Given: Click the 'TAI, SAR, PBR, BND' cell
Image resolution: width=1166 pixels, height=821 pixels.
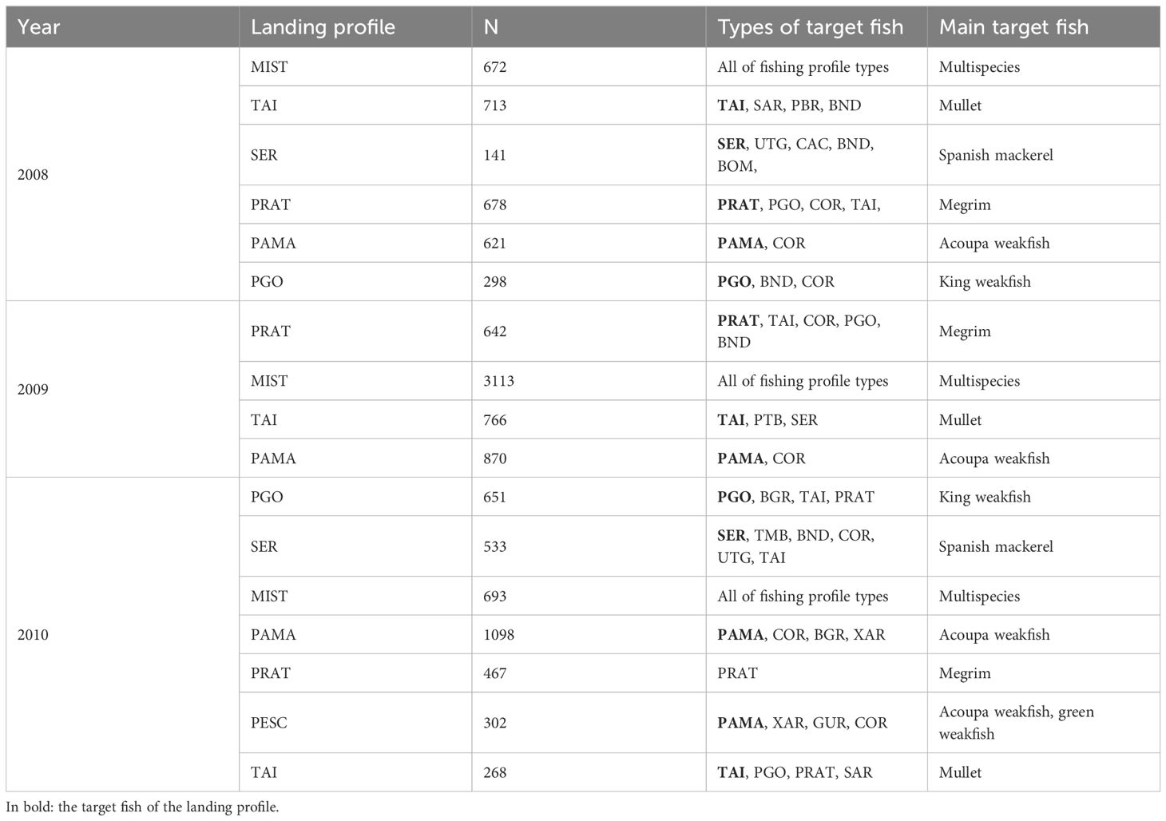Looking at the screenshot, I should [789, 105].
